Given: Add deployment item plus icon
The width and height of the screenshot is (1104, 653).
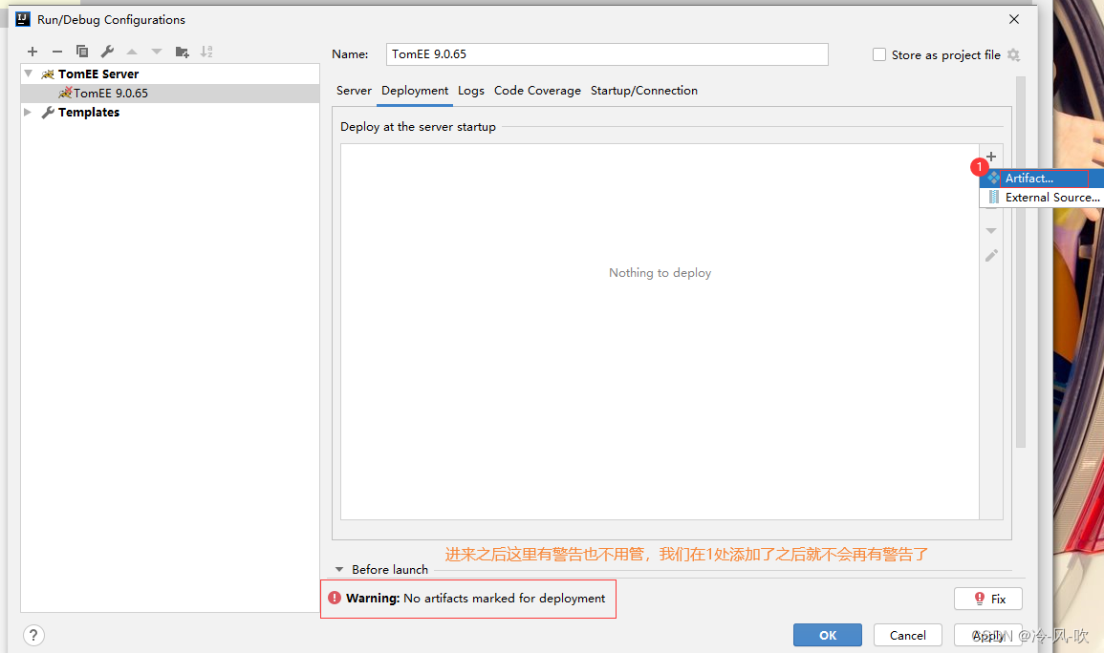Looking at the screenshot, I should click(990, 156).
